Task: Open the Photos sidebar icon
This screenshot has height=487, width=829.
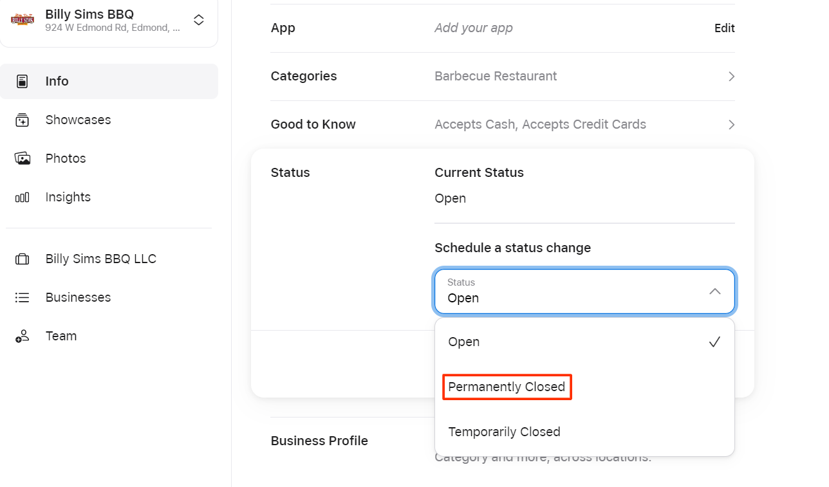Action: (23, 159)
